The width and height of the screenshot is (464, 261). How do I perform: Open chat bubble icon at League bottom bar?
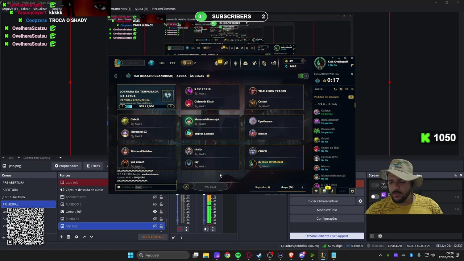pos(316,191)
